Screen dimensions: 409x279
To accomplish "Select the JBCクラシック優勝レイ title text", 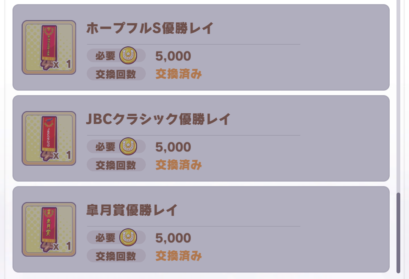I will point(158,119).
